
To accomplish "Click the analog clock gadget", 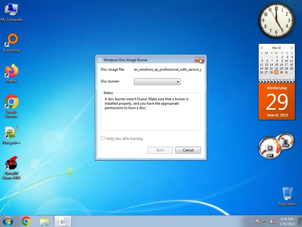I will pos(276,20).
